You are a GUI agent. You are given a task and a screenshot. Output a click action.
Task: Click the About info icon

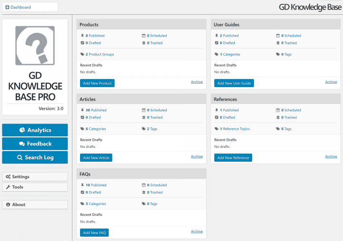8,204
